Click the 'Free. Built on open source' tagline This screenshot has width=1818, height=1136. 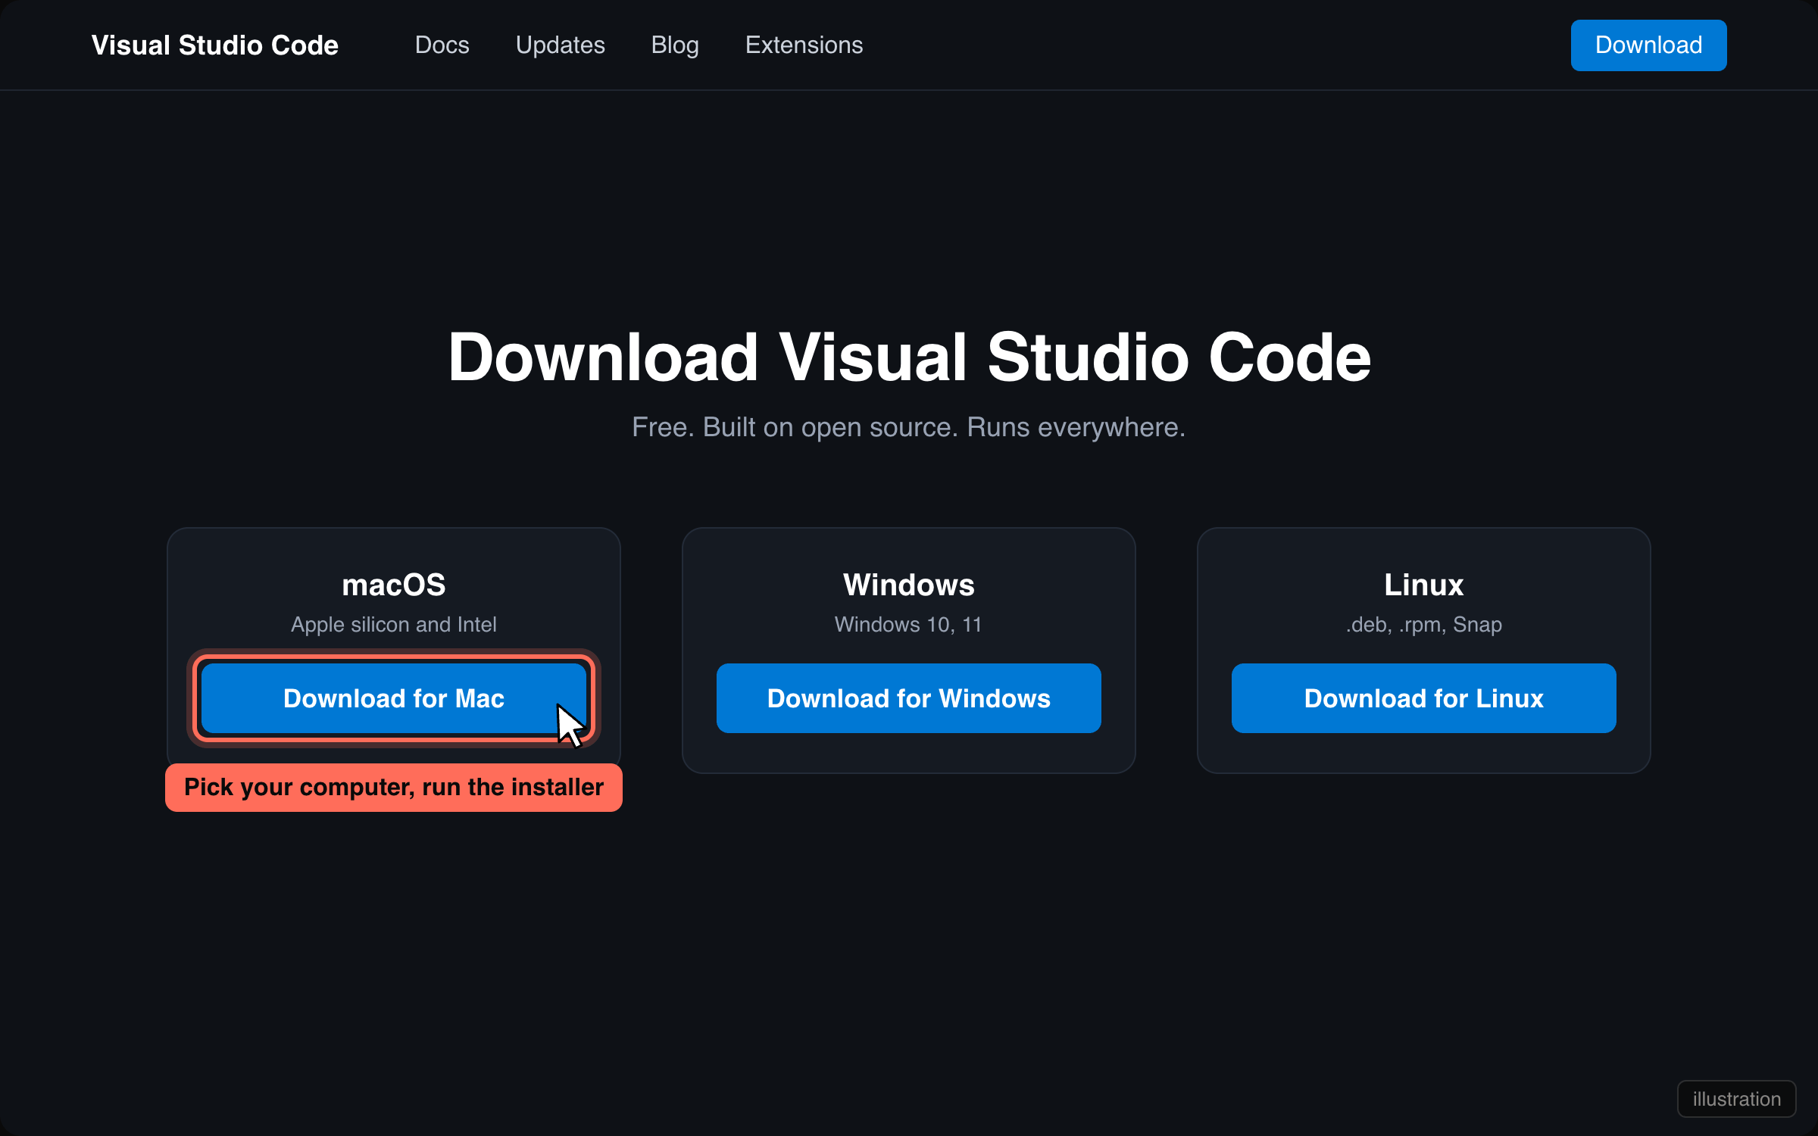[x=909, y=427]
